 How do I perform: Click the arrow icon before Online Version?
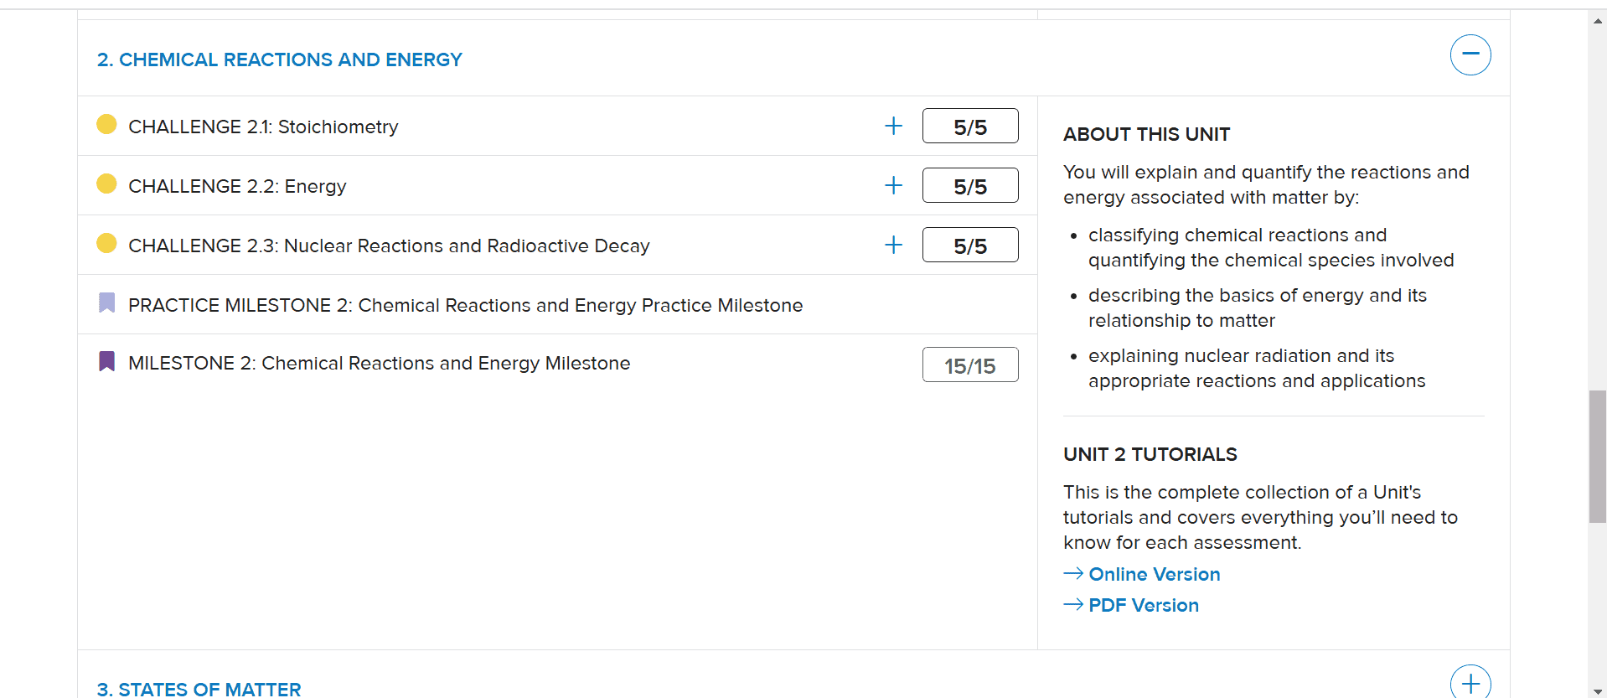point(1072,573)
